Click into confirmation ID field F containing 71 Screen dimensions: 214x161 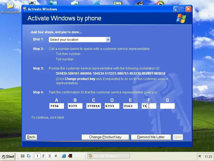(149, 106)
